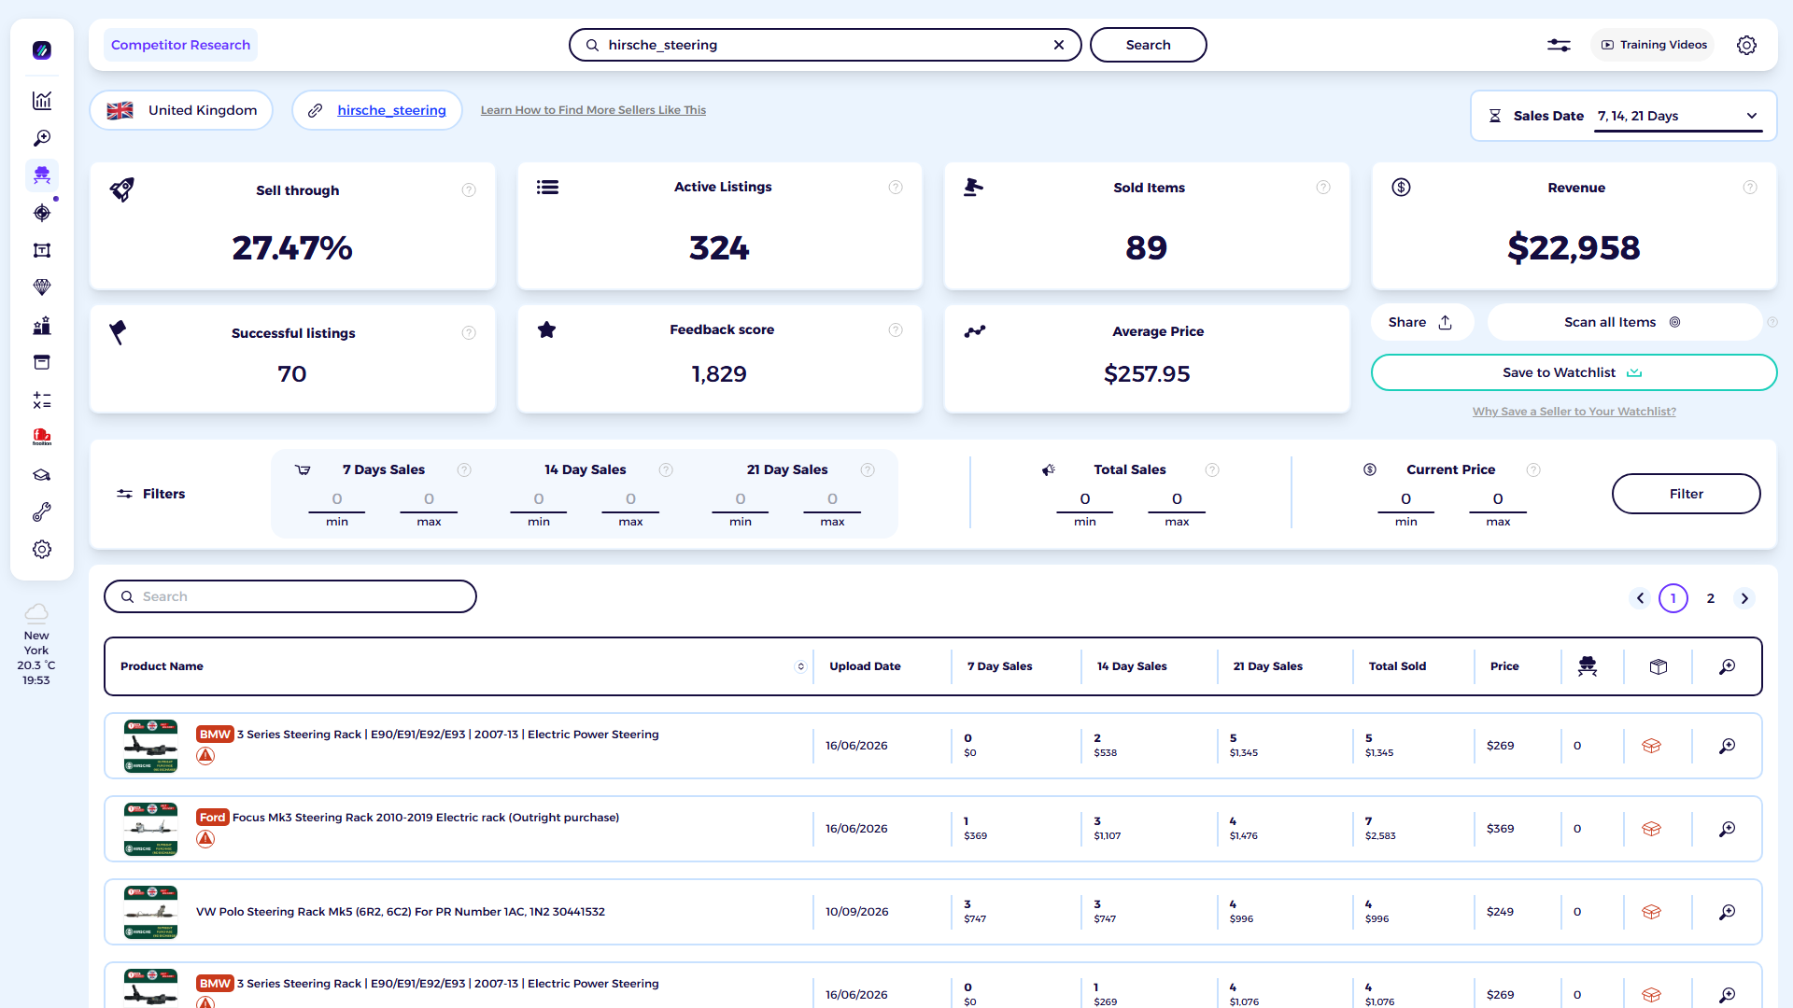Open the product research magnifier sidebar icon
Image resolution: width=1793 pixels, height=1008 pixels.
pos(42,138)
